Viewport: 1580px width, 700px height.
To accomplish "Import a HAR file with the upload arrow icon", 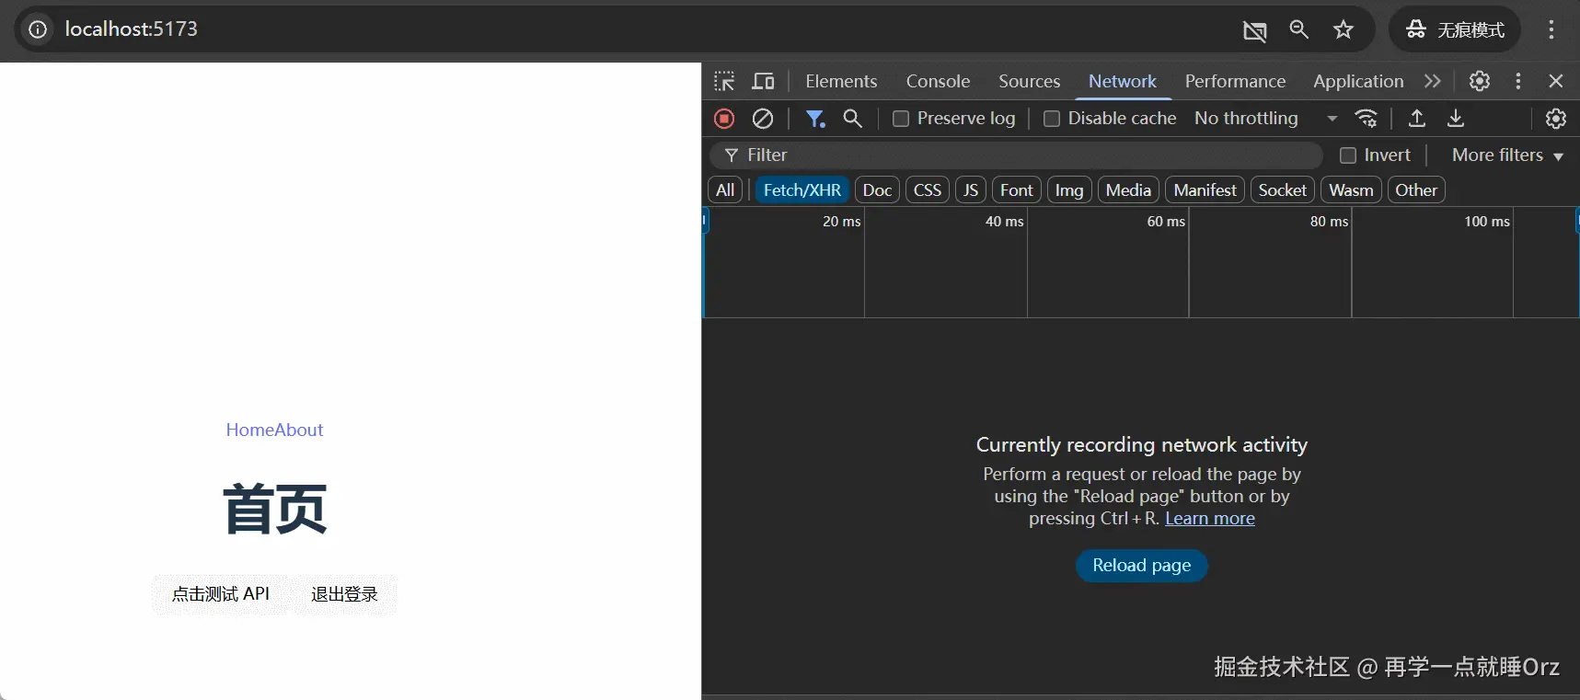I will point(1417,119).
